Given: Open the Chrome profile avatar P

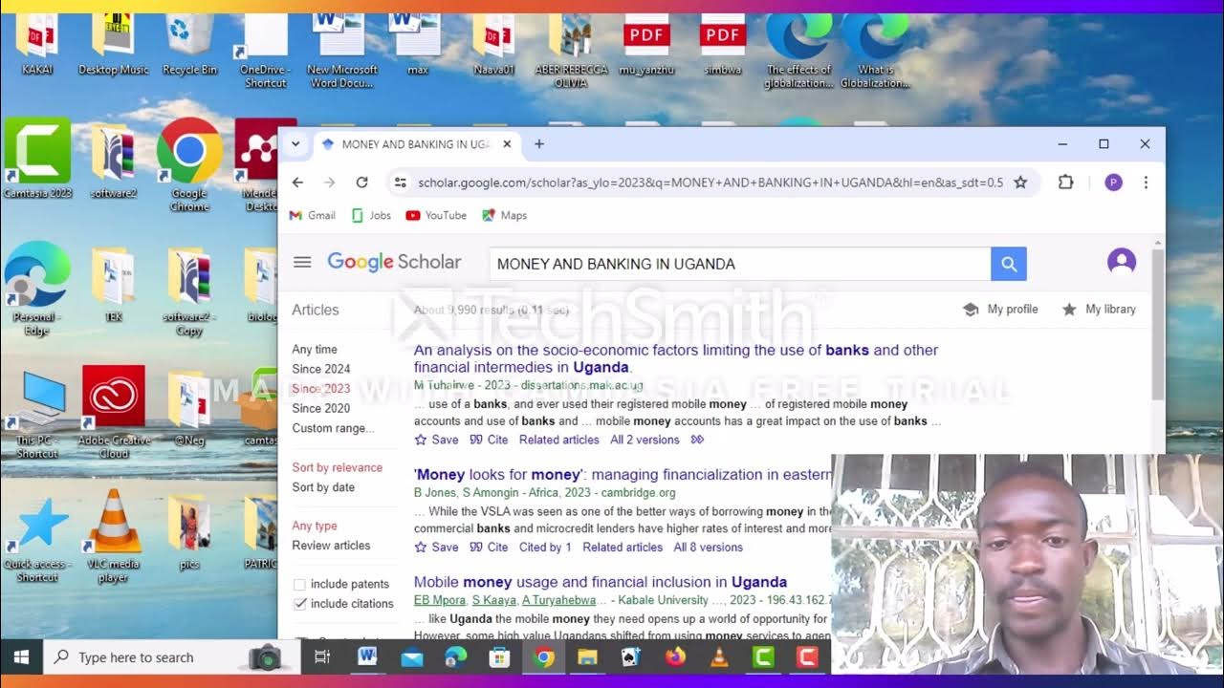Looking at the screenshot, I should pos(1113,183).
